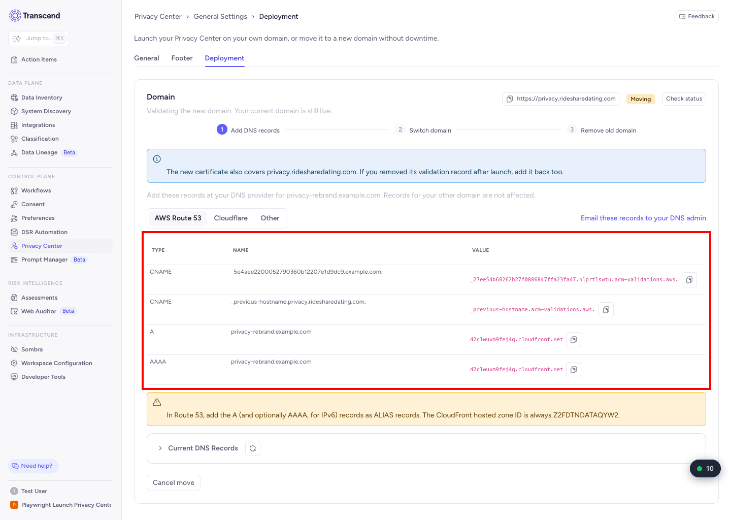Click Check status button
731x520 pixels.
684,99
